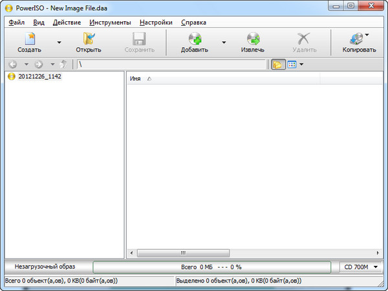Image resolution: width=388 pixels, height=291 pixels.
Task: Open the view mode dropdown arrow
Action: (x=301, y=65)
